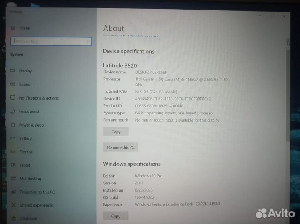This screenshot has width=300, height=224.
Task: Click the search magnifier icon
Action: (x=88, y=41)
